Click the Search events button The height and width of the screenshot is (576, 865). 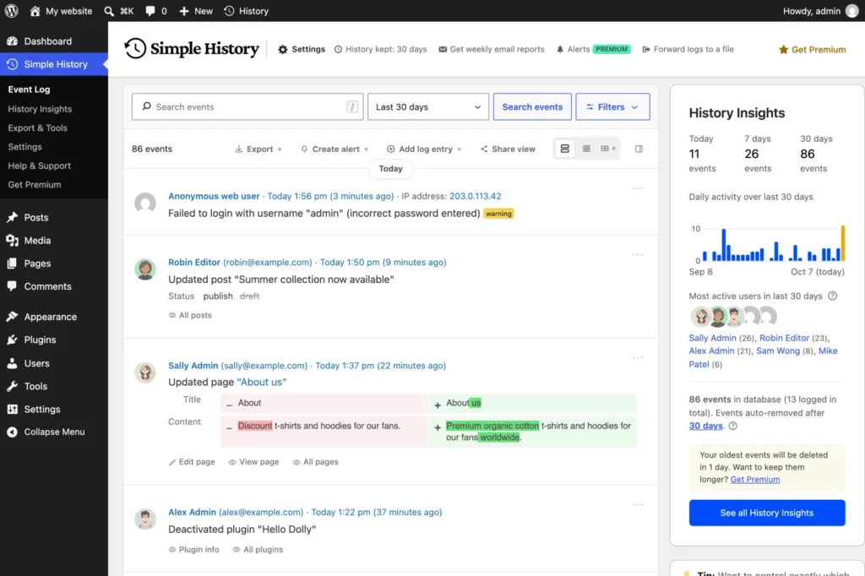point(532,107)
